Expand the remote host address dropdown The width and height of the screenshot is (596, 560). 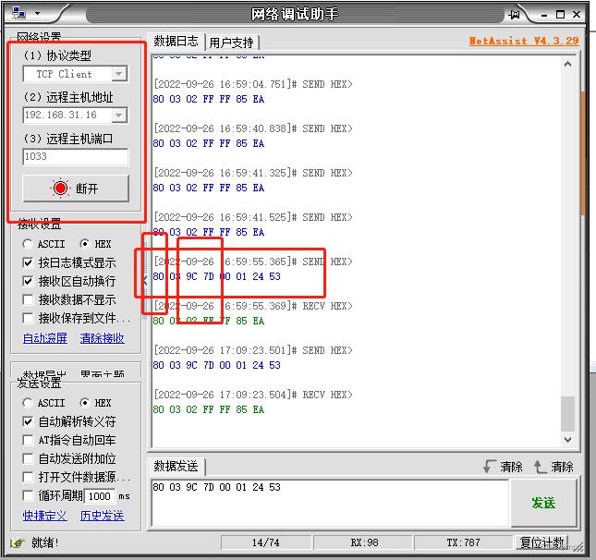tap(119, 116)
